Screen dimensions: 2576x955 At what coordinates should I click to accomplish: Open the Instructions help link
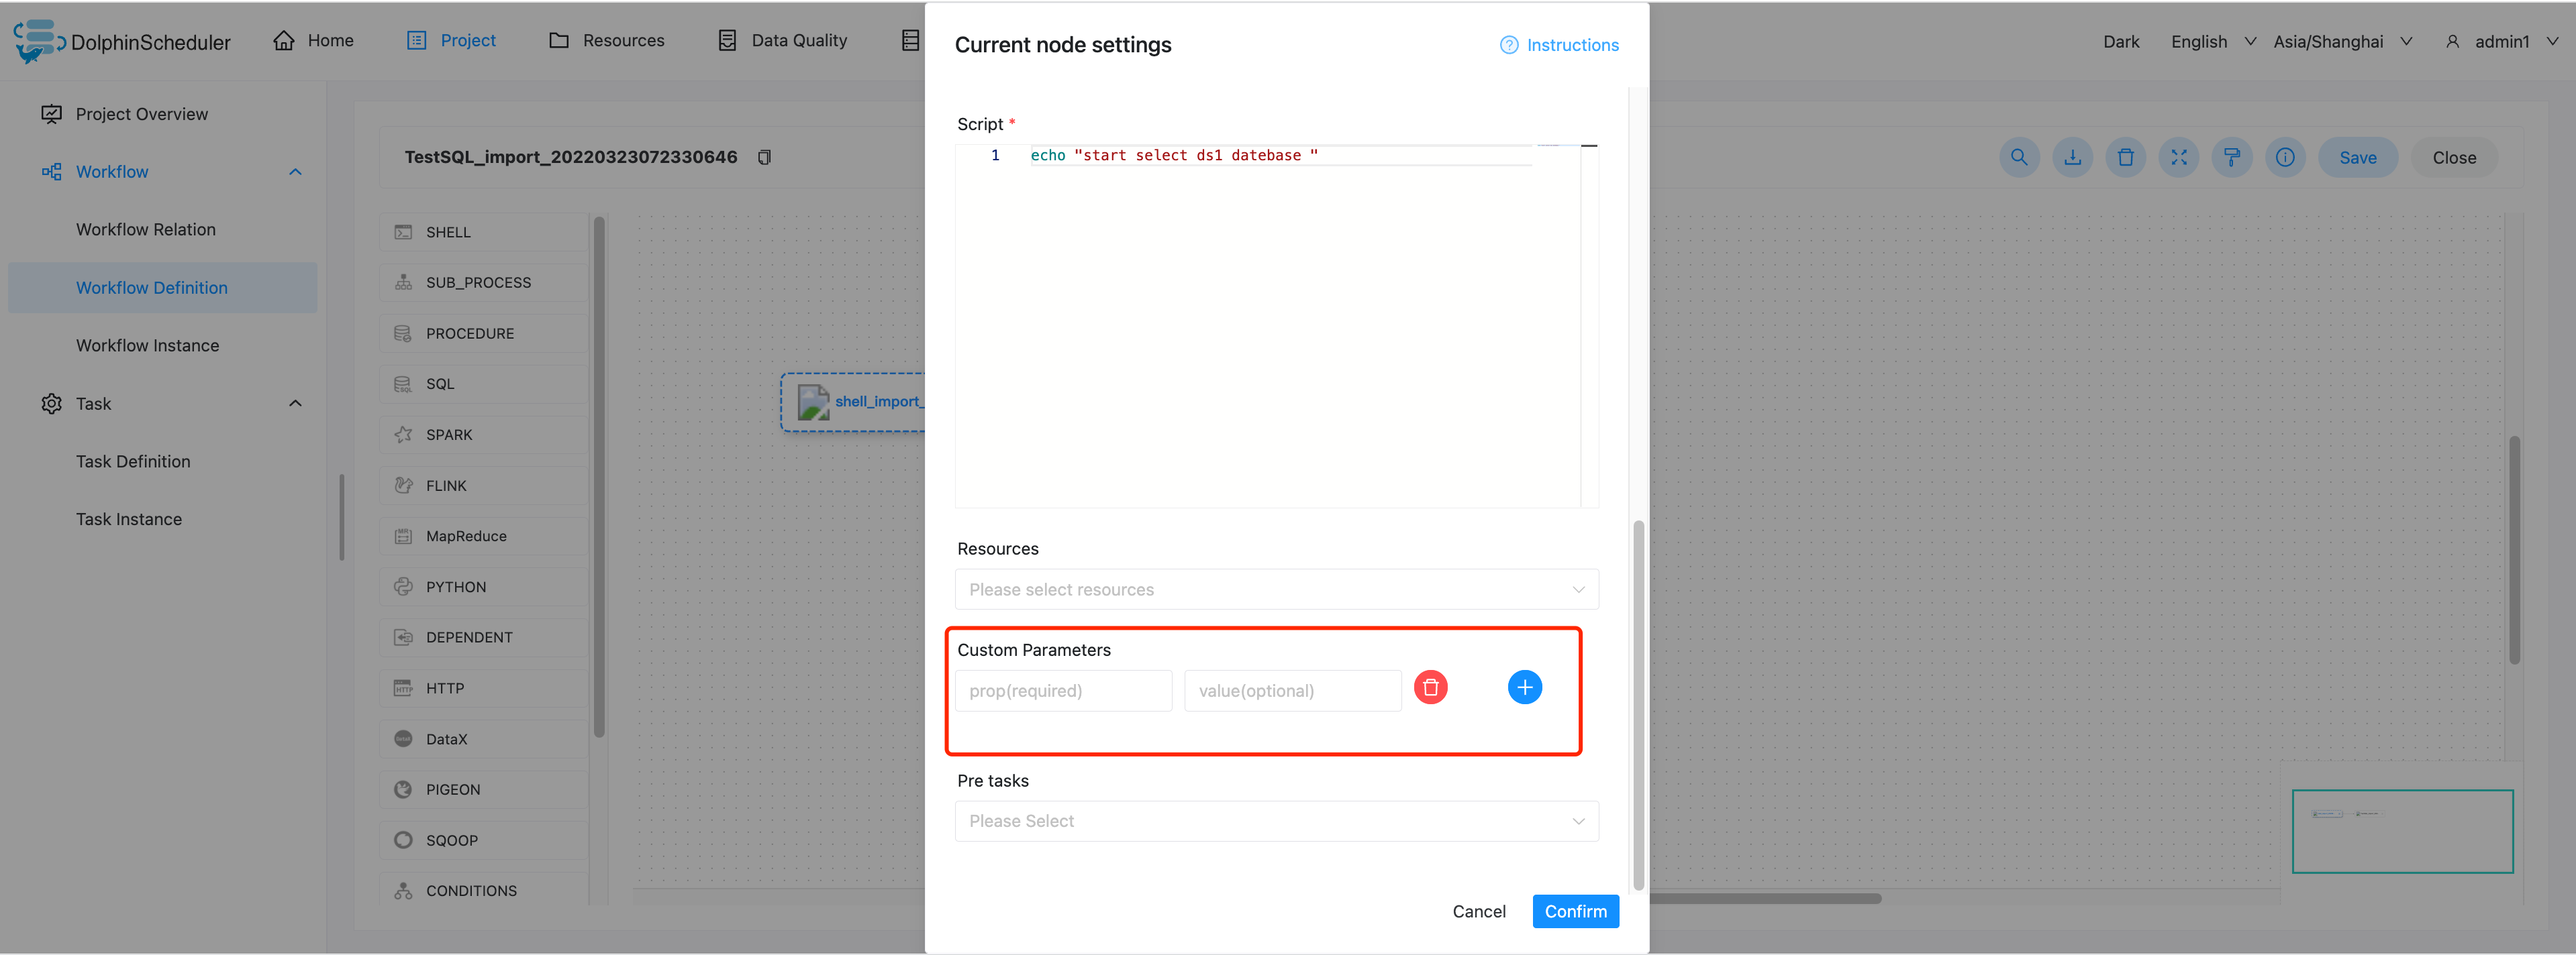(1559, 44)
